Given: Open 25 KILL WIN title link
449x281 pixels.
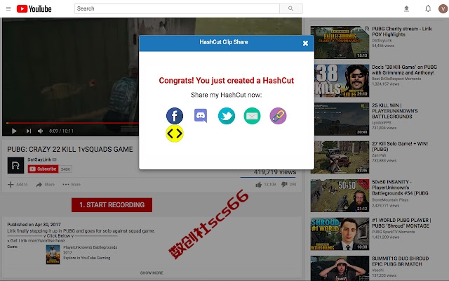Looking at the screenshot, I should (x=395, y=111).
